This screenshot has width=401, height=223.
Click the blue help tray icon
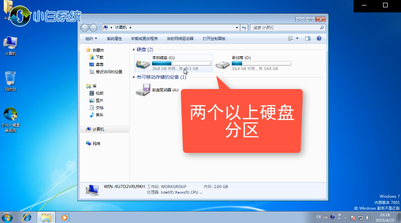(332, 217)
